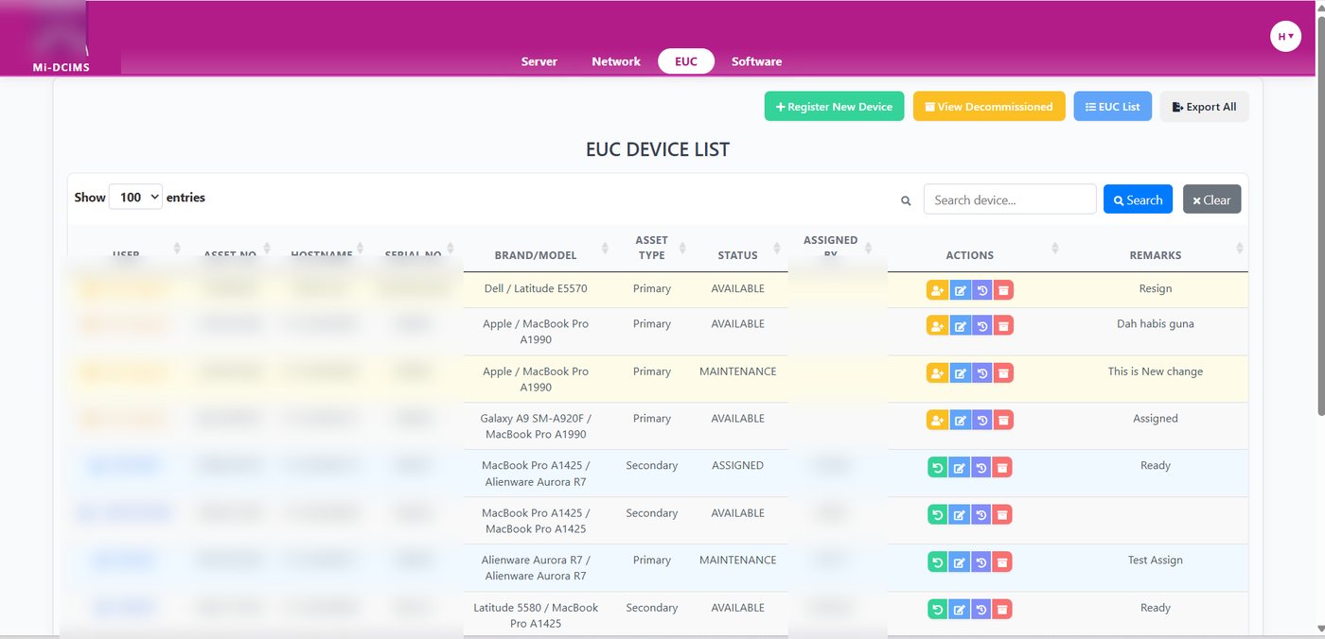Assign user in the Dah habis guna row

pos(937,326)
